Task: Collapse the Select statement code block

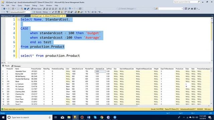Action: 19,20
